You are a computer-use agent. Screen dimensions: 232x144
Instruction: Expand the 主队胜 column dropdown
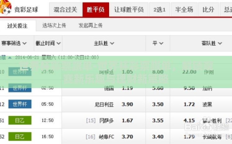point(104,43)
